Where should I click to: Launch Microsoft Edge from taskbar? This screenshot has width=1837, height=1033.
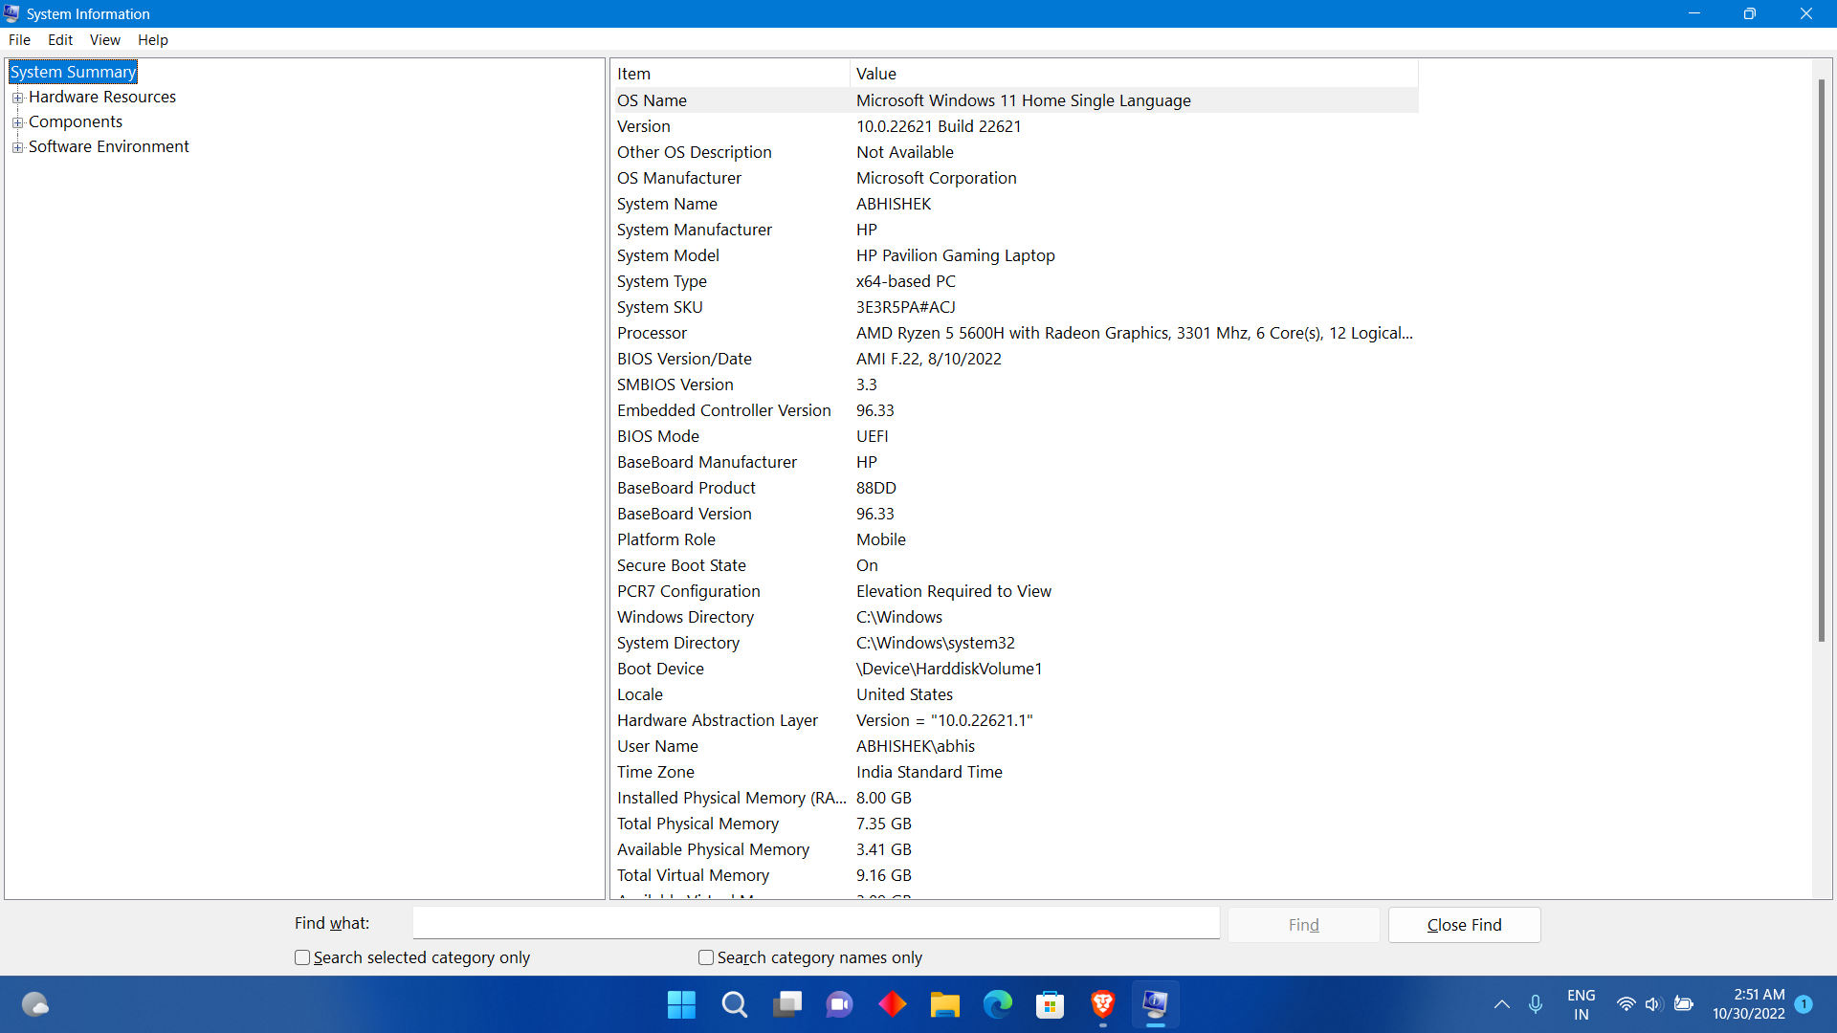(x=998, y=1004)
